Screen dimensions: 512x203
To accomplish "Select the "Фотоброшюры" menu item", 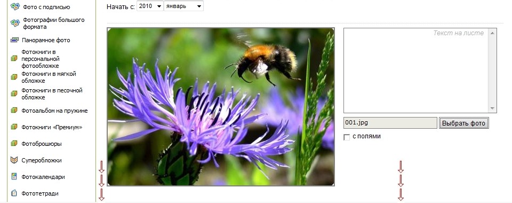I will (42, 144).
